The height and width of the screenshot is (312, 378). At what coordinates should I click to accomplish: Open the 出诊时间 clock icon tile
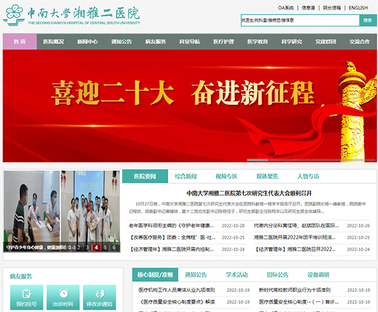[63, 297]
